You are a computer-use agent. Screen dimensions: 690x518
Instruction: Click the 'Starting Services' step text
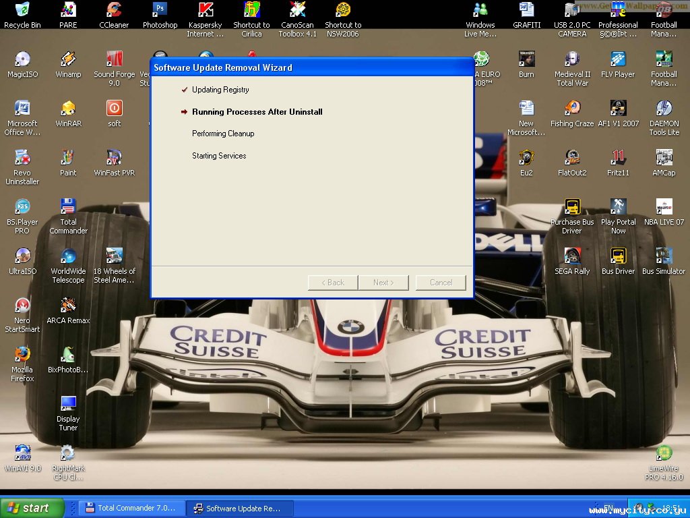pos(219,156)
